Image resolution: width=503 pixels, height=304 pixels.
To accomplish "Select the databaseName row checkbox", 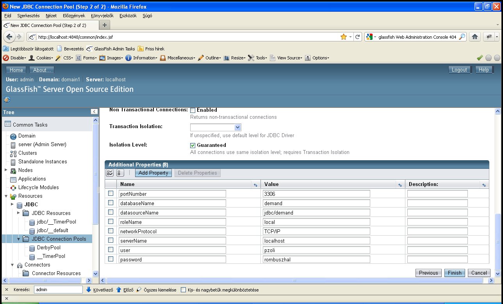I will pos(111,203).
